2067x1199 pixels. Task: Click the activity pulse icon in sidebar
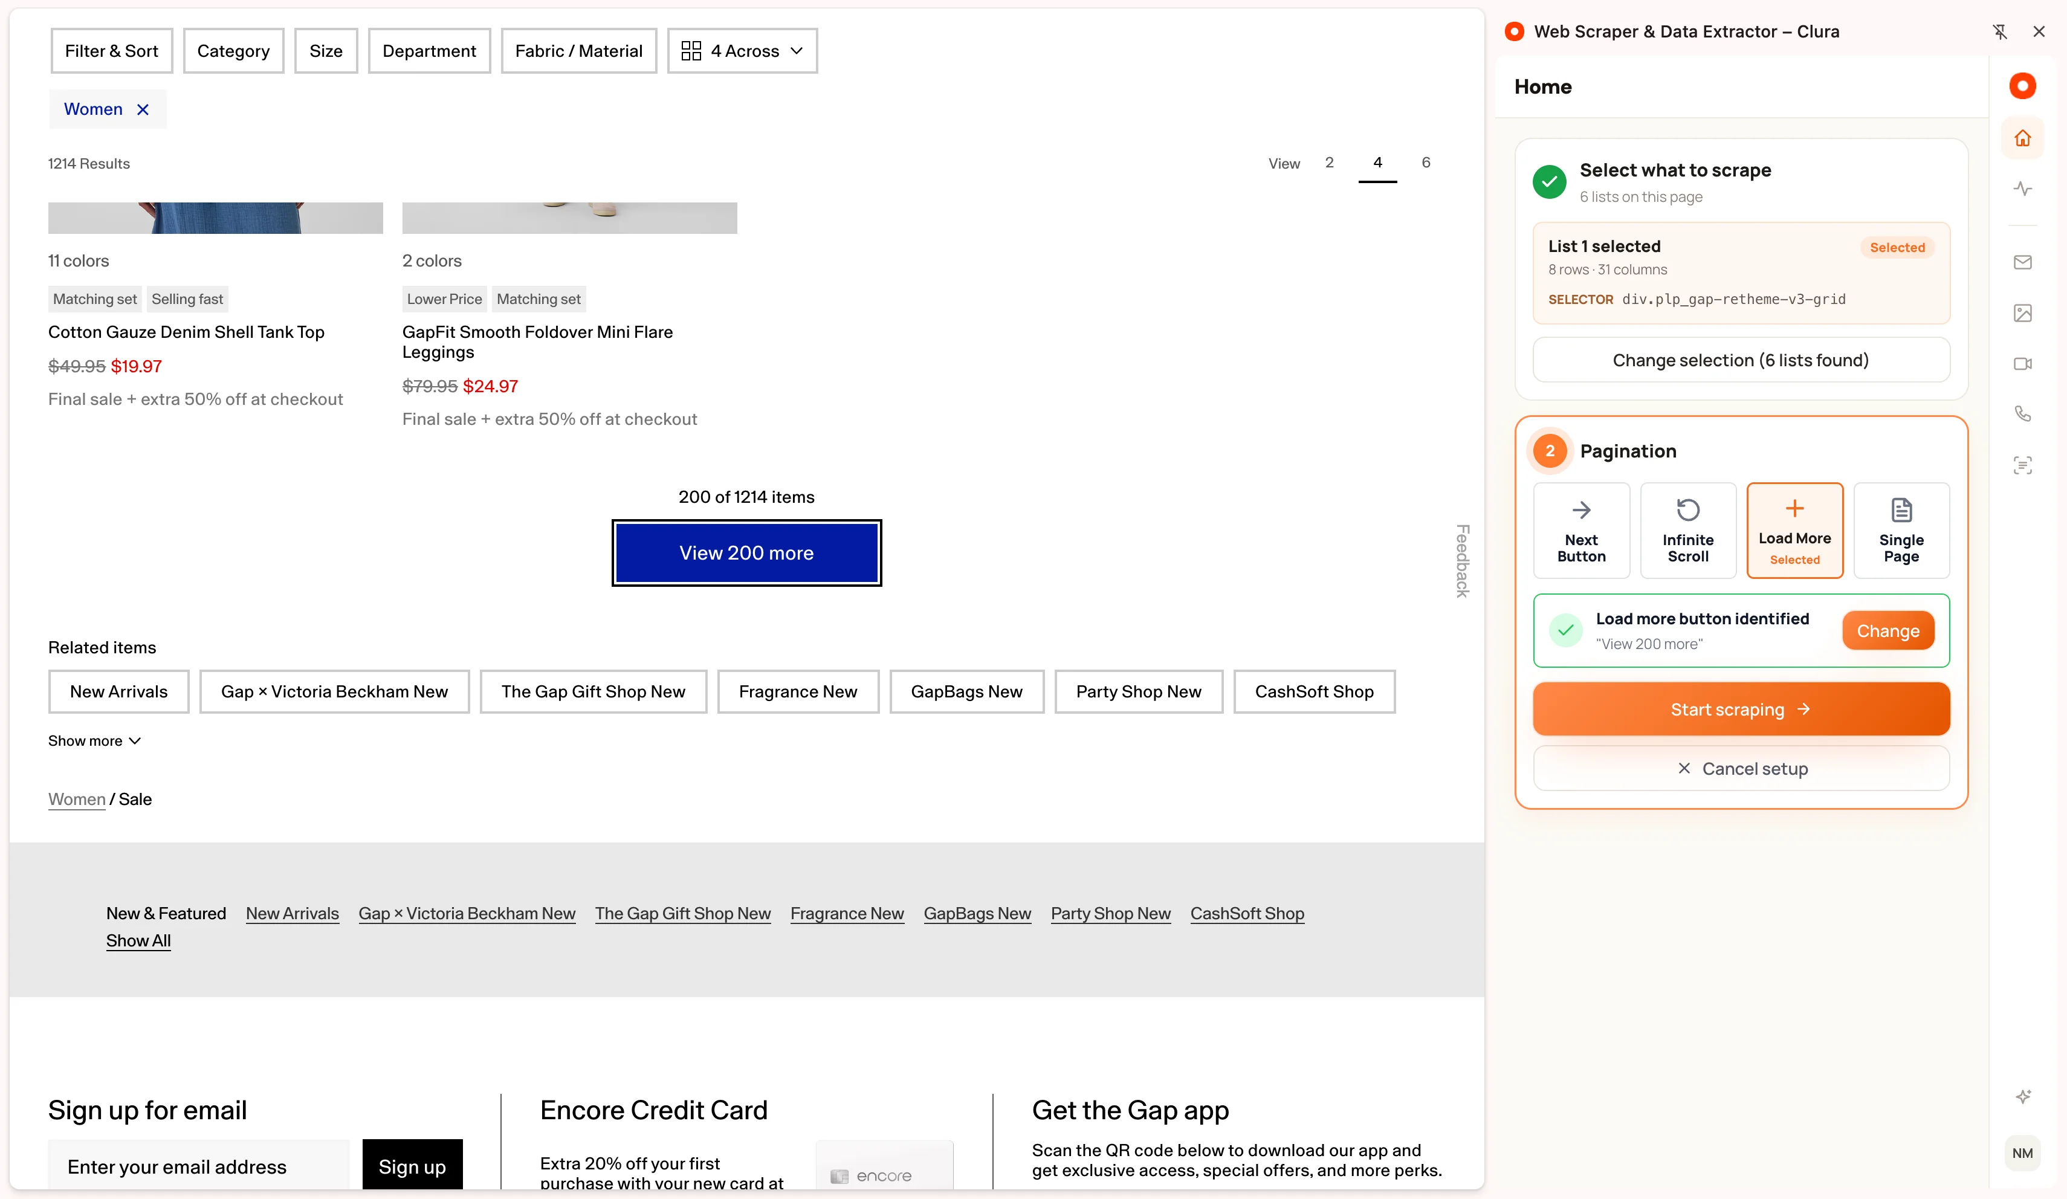pos(2023,189)
